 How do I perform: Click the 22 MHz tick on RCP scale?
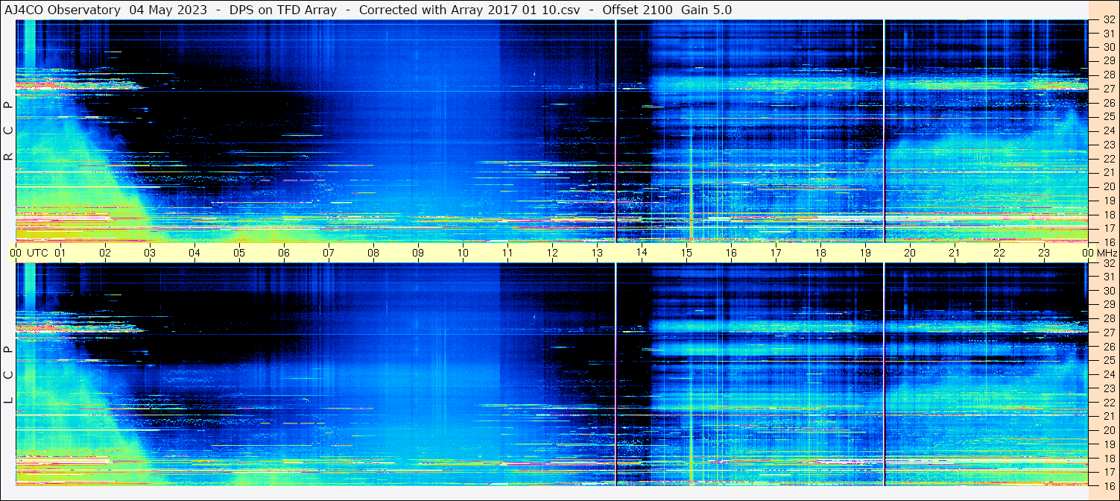pos(1108,159)
